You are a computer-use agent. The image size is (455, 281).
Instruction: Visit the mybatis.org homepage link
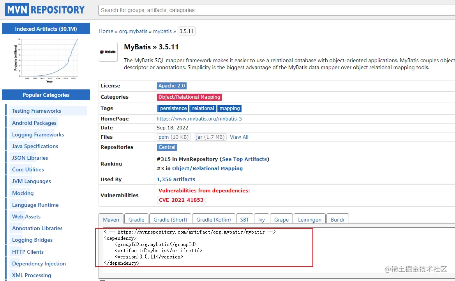[x=199, y=119]
